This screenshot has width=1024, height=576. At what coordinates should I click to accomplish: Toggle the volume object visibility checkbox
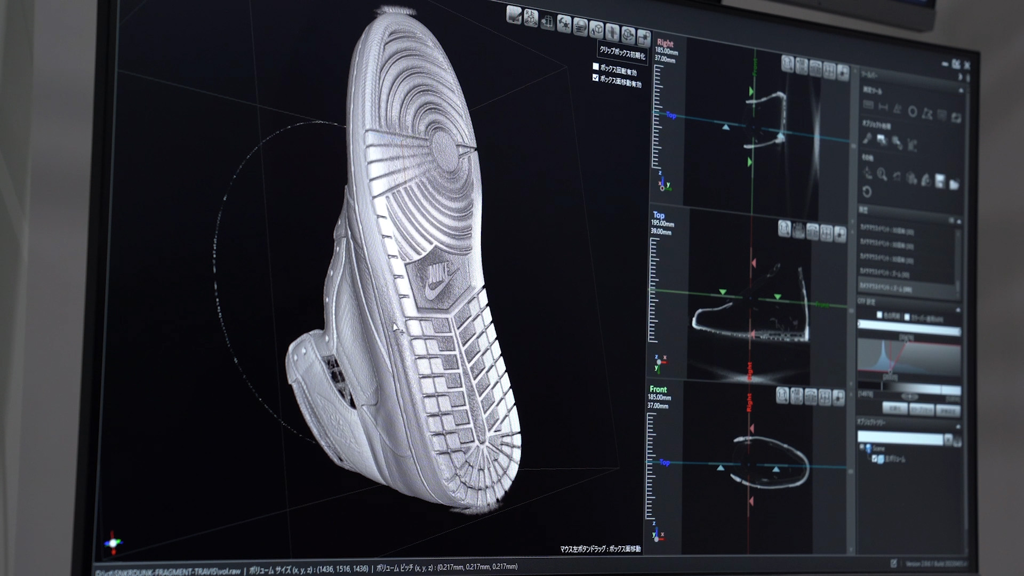tap(875, 459)
